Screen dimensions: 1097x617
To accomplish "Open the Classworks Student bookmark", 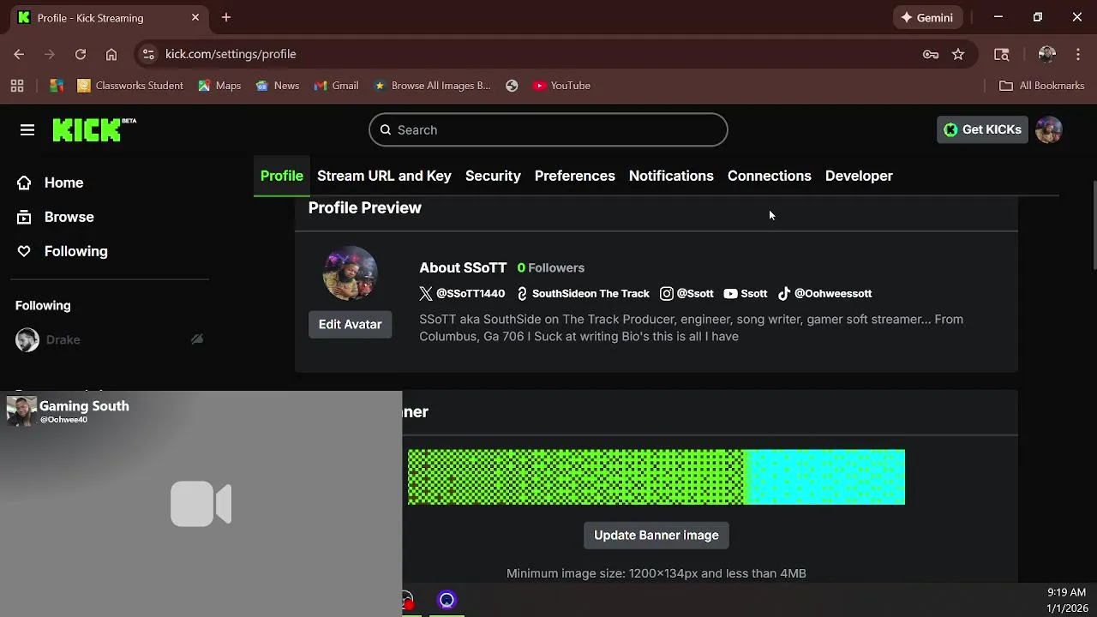I will [130, 86].
